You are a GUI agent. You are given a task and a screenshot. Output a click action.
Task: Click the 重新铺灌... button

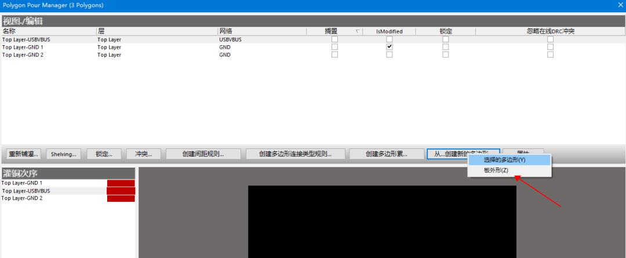coord(23,154)
